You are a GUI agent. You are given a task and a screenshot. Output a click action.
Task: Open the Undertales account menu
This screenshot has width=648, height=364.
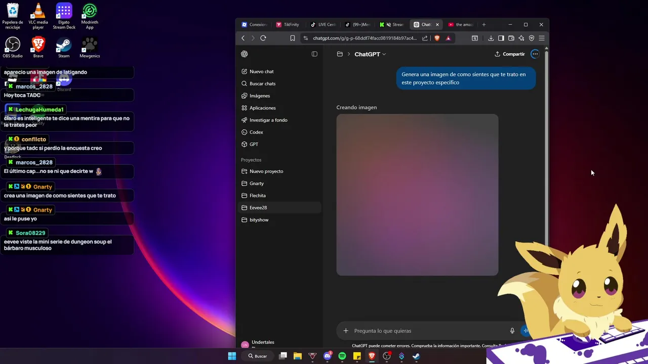[279, 343]
